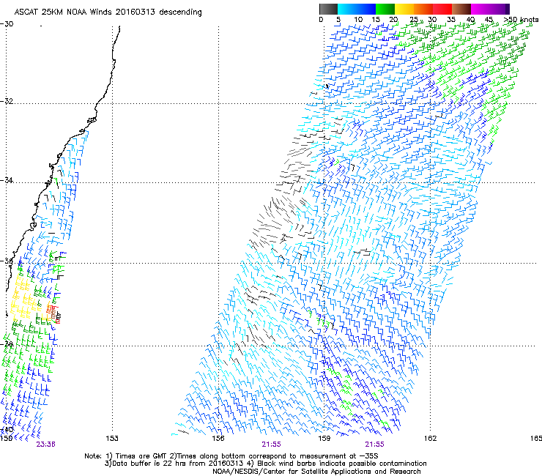Click the cyan-blue 5-15 knots color segment
542x476 pixels.
click(x=357, y=9)
